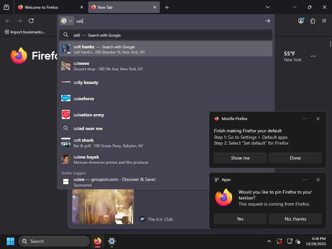
Task: Click the salt shack photo thumbnail
Action: [66, 143]
